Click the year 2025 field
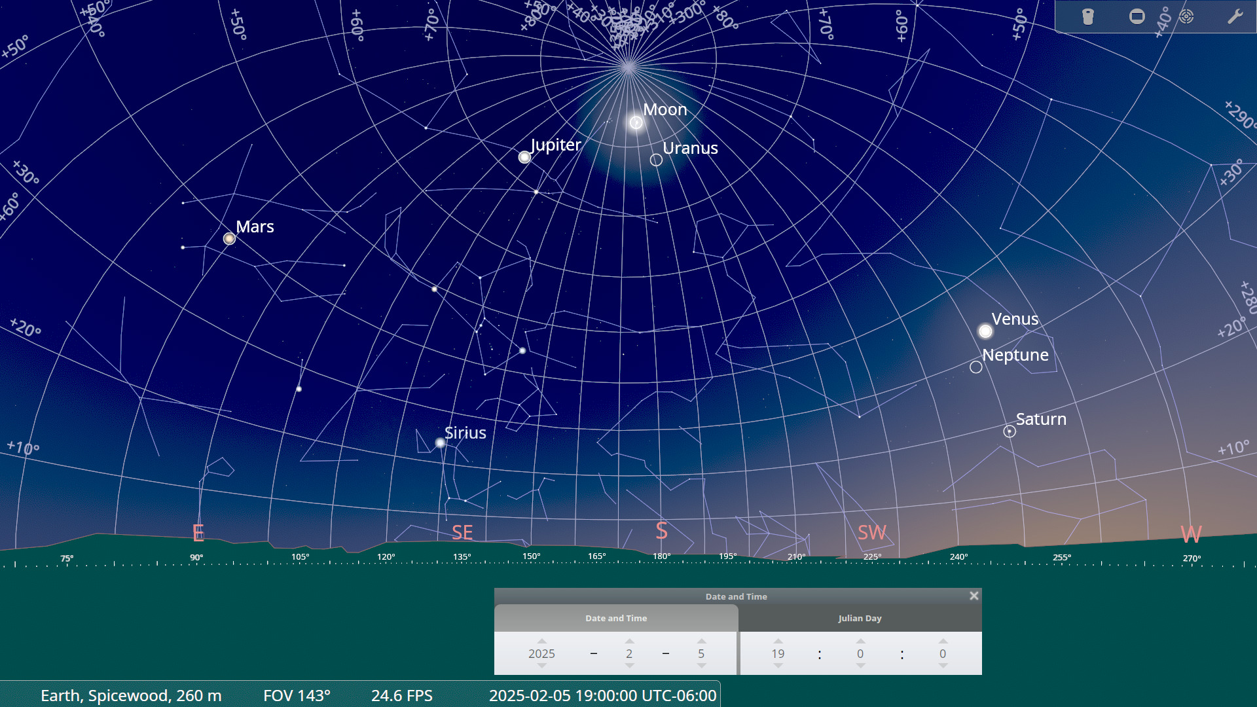1257x707 pixels. pos(541,653)
